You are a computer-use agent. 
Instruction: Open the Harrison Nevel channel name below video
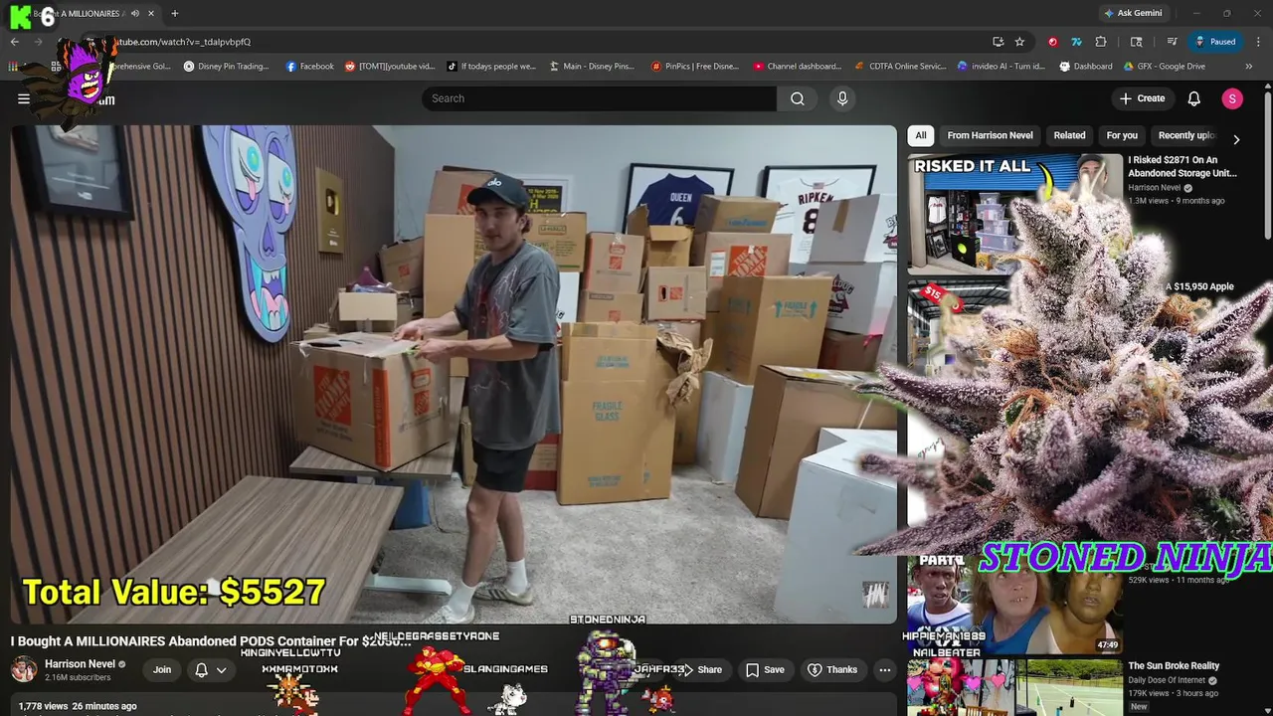click(x=80, y=664)
